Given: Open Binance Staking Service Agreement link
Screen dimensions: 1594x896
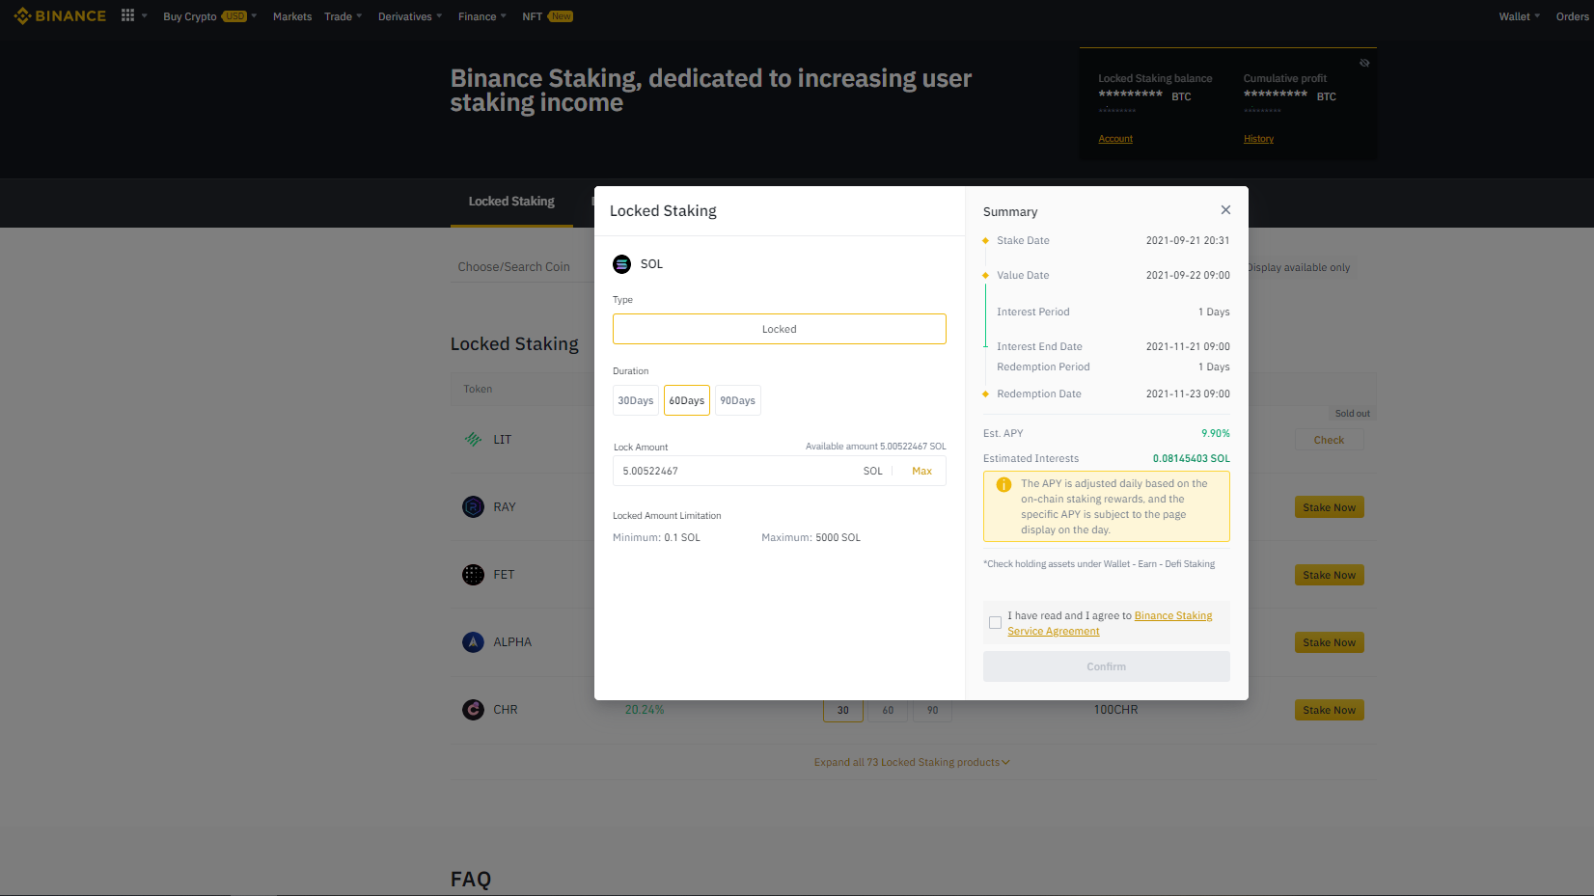Looking at the screenshot, I should (1110, 624).
